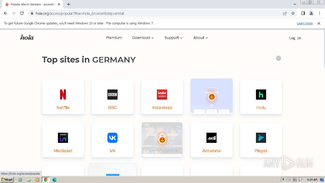Click the Antenna label text
325x183 pixels.
(211, 151)
